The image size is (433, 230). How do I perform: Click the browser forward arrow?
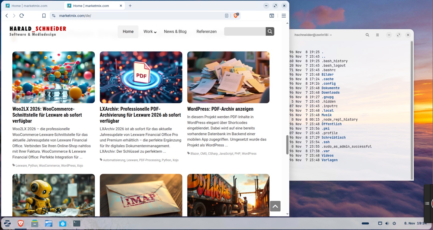[x=14, y=16]
